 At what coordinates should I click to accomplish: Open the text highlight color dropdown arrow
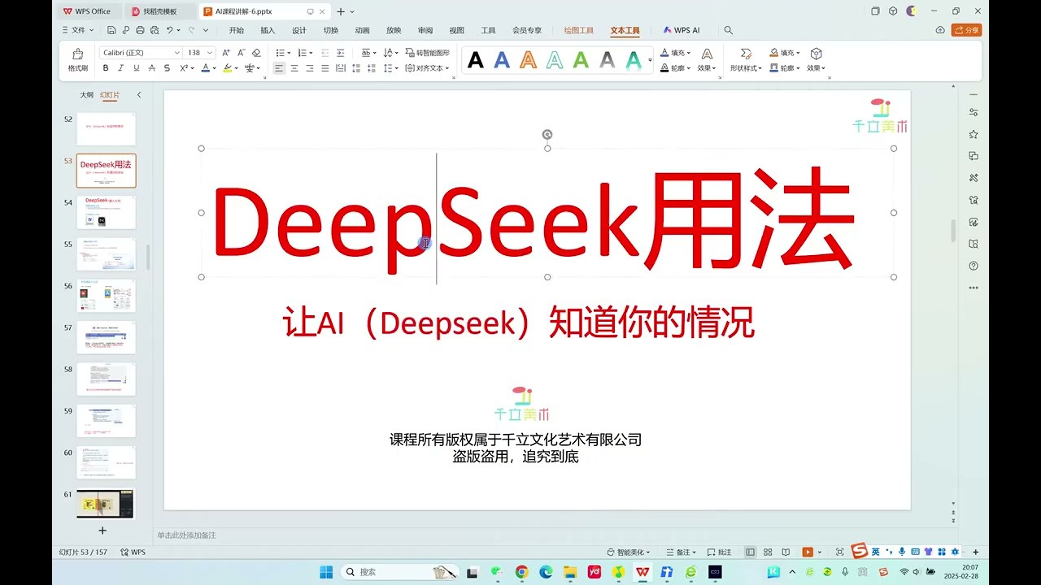click(237, 68)
